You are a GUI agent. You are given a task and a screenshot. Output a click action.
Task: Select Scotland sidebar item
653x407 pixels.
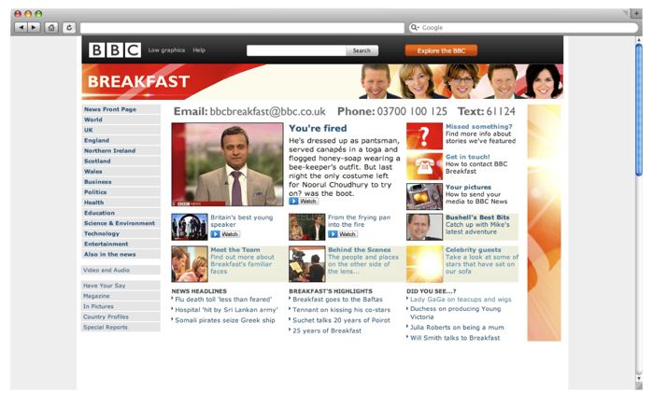[x=121, y=161]
